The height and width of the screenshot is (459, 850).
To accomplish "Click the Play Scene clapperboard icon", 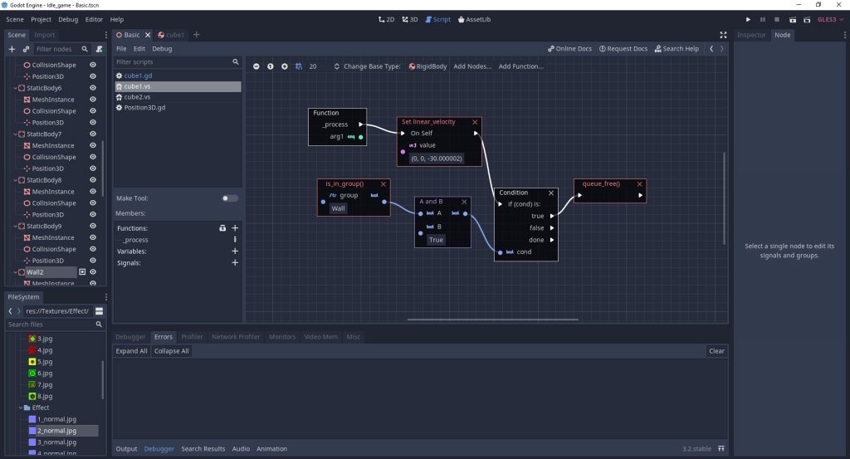I will coord(793,19).
